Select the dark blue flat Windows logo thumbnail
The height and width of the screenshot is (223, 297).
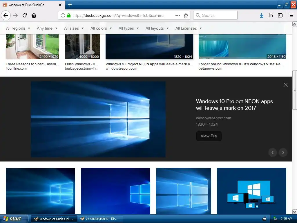point(115,191)
